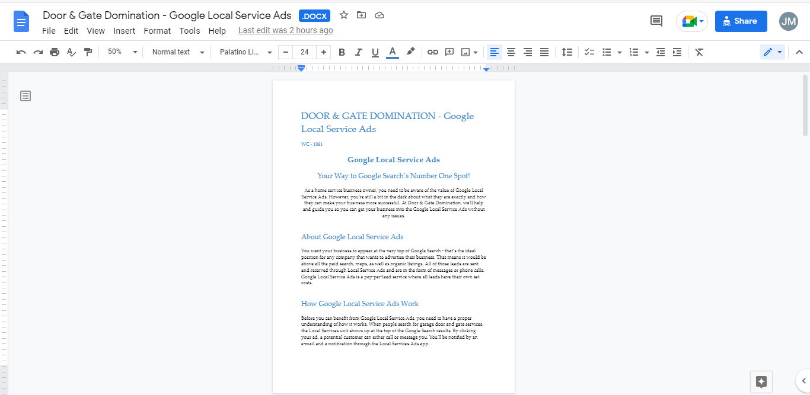810x395 pixels.
Task: Check the cloud document status icon
Action: point(380,15)
